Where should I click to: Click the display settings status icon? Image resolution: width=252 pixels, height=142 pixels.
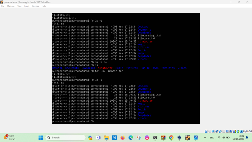[228, 131]
